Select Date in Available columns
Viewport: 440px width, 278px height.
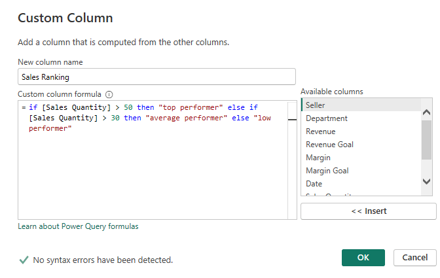(x=361, y=184)
